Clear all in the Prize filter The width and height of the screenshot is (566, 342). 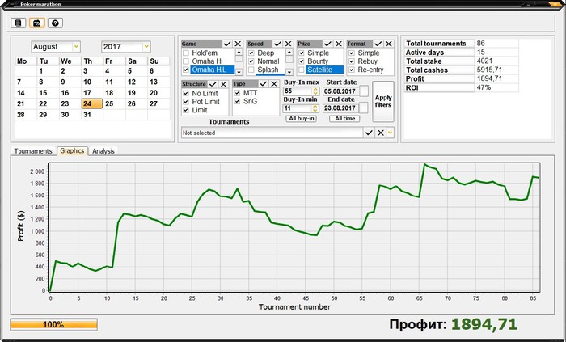pyautogui.click(x=339, y=44)
